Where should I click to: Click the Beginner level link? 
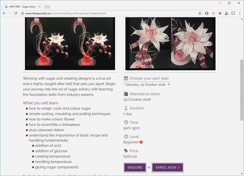(x=131, y=142)
